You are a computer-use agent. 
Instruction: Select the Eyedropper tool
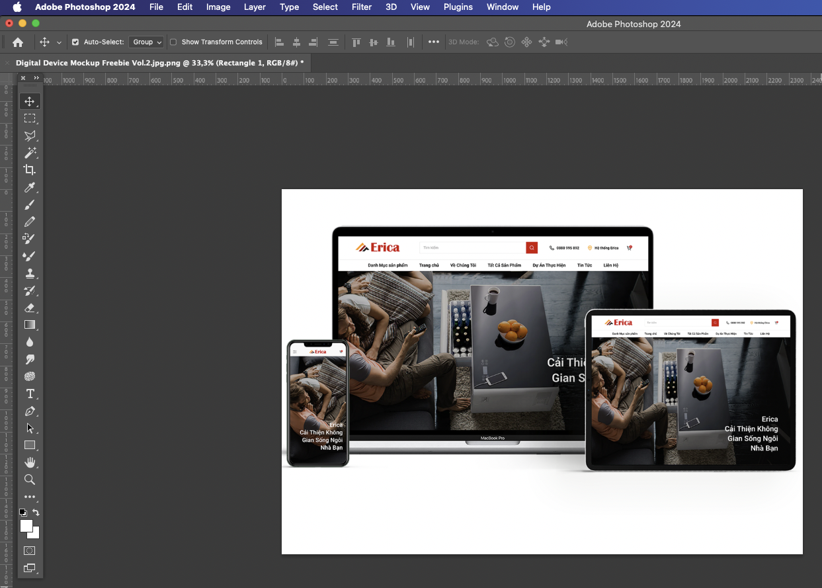click(30, 187)
